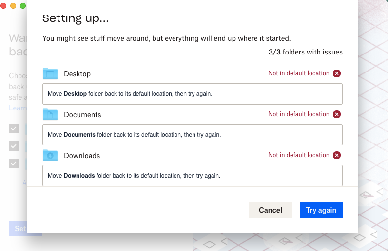This screenshot has height=251, width=388.
Task: Click the Desktop folder icon
Action: coord(50,73)
